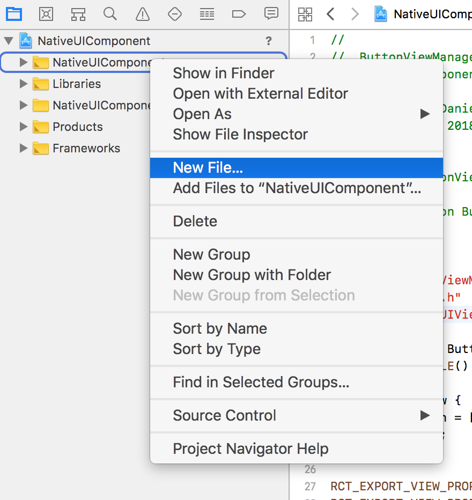The height and width of the screenshot is (500, 472).
Task: Open the Project navigator tab
Action: (x=14, y=14)
